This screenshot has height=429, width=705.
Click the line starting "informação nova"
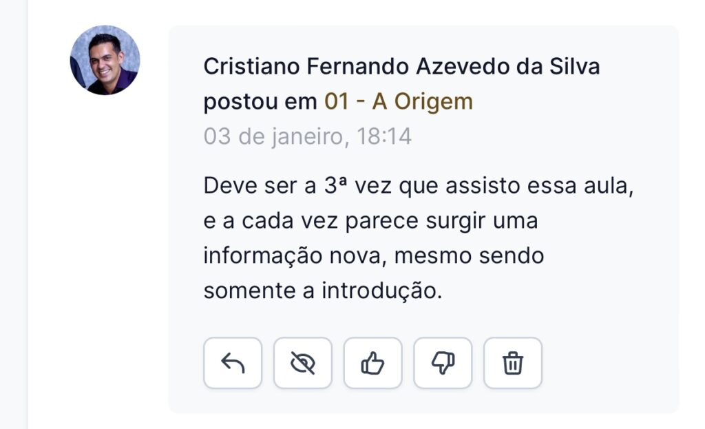click(373, 256)
